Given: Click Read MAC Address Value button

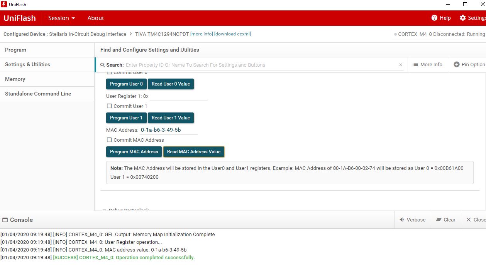Looking at the screenshot, I should pyautogui.click(x=194, y=152).
